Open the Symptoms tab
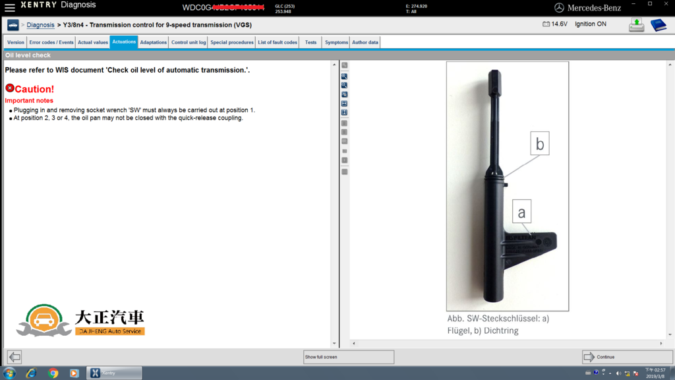This screenshot has height=380, width=675. click(336, 42)
